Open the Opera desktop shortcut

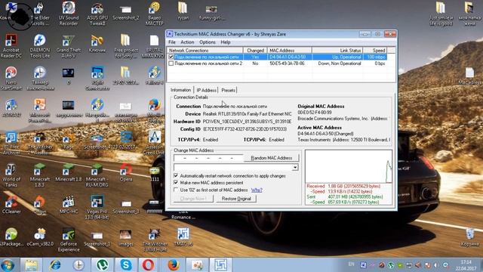tap(126, 173)
